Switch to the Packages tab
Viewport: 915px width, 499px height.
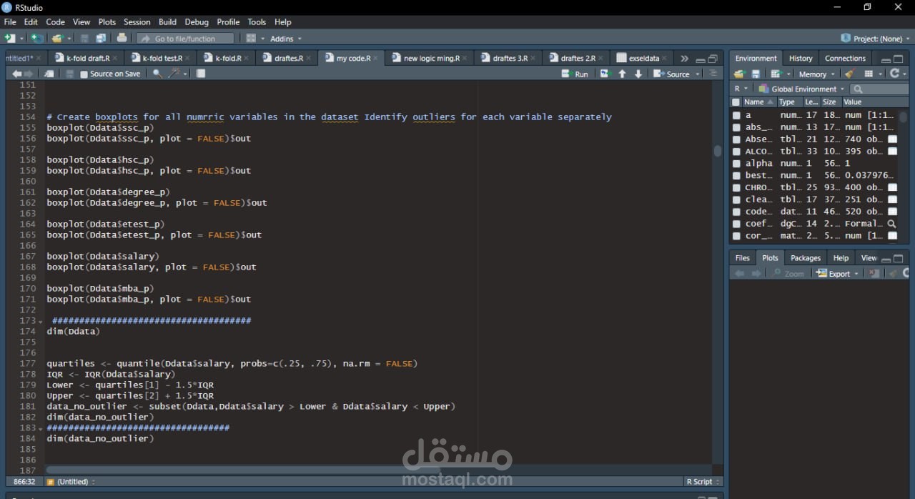click(x=806, y=258)
